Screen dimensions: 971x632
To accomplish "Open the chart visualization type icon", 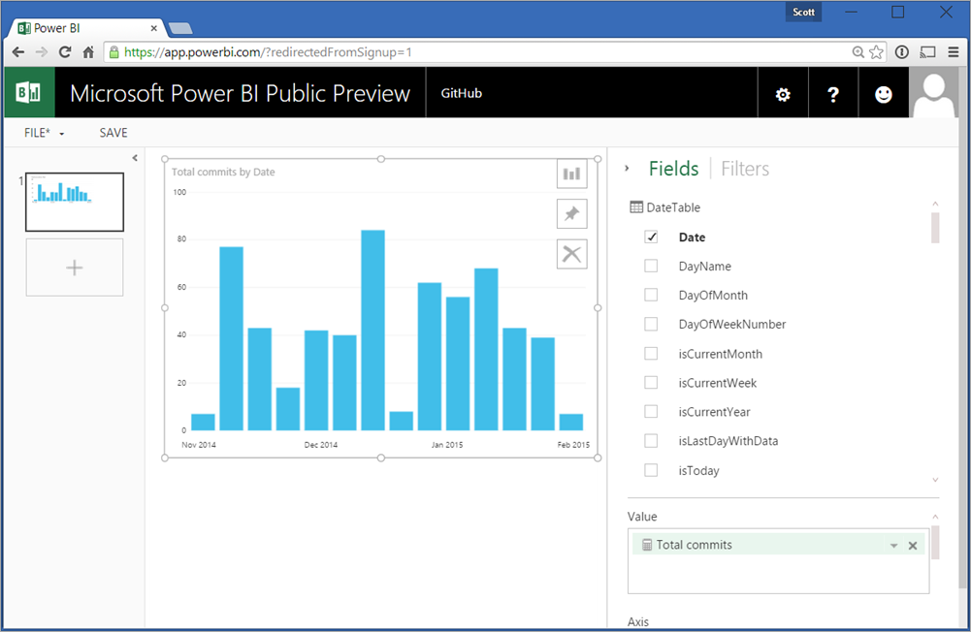I will pos(571,174).
